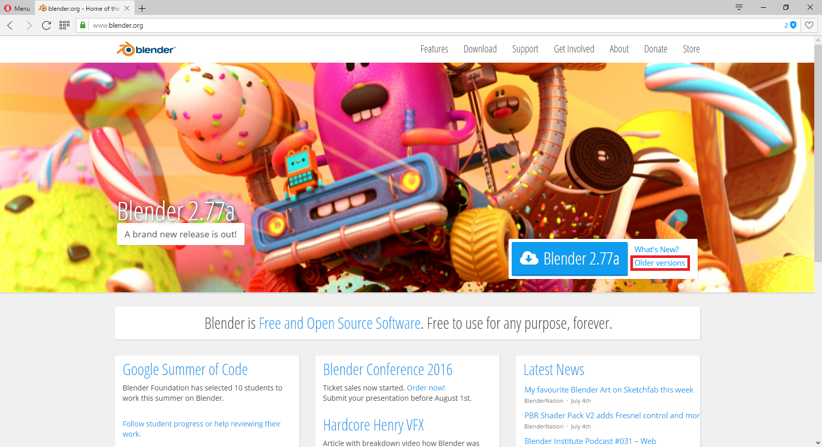Close the blender.org browser tab
This screenshot has height=447, width=822.
click(127, 8)
